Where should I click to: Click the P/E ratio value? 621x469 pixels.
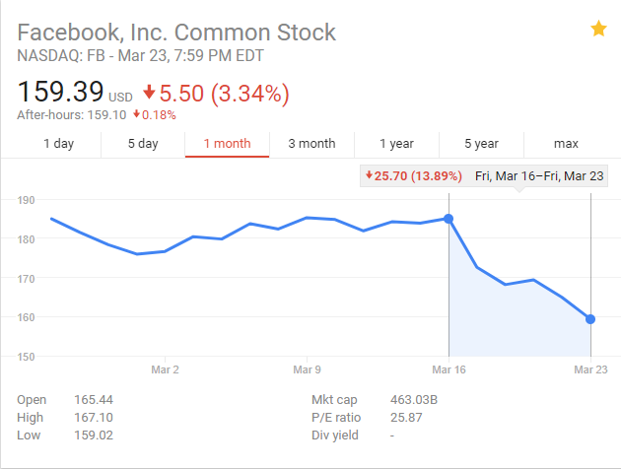(404, 417)
